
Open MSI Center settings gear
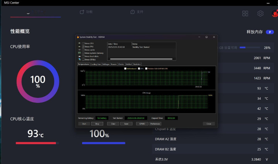tap(260, 14)
